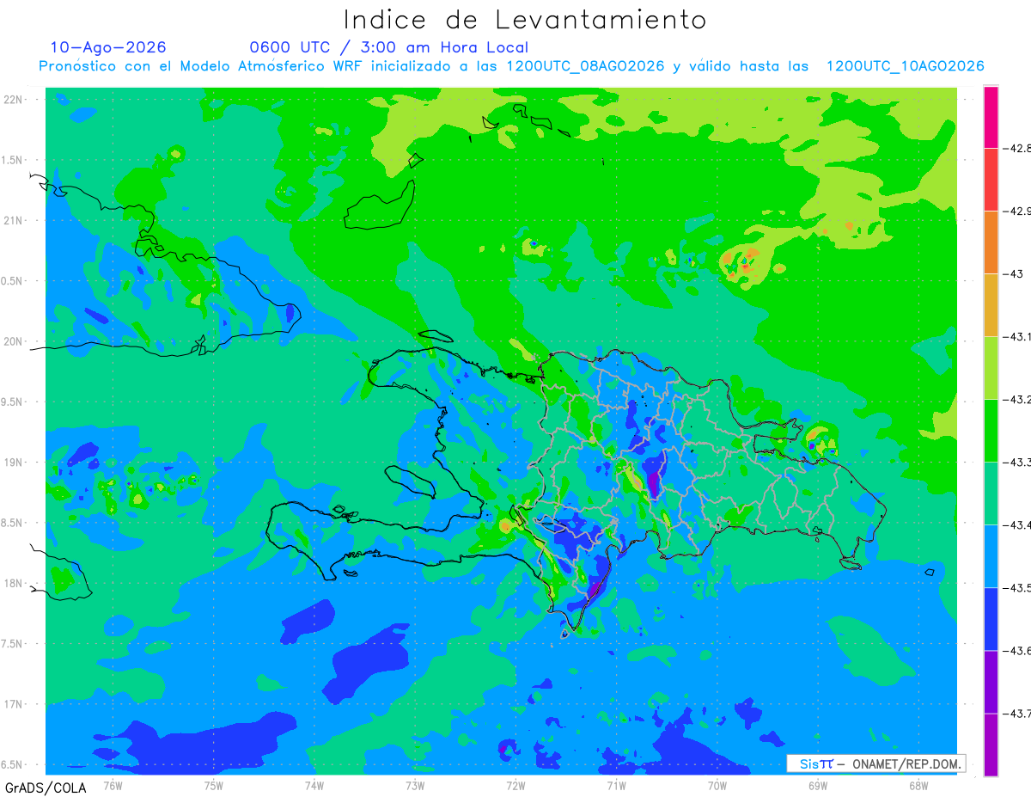The image size is (1031, 797).
Task: Click the '-43.6' color bar value
Action: pos(1016,651)
